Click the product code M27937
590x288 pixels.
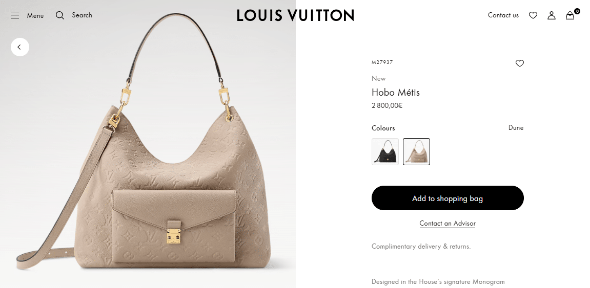click(382, 62)
